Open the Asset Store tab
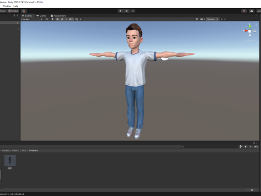This screenshot has height=196, width=261. click(58, 16)
